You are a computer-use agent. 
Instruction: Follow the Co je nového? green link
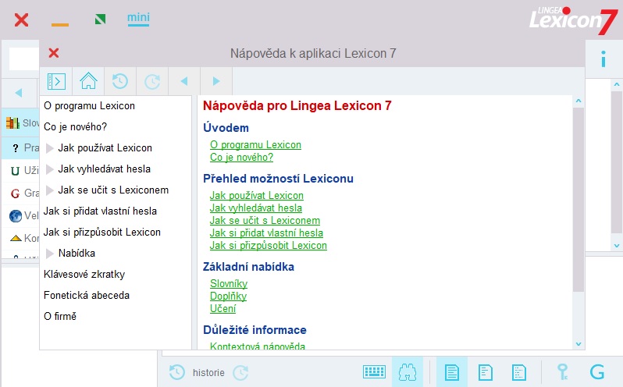(x=241, y=157)
